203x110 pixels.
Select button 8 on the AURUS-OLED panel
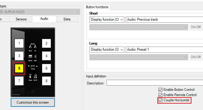[46, 81]
